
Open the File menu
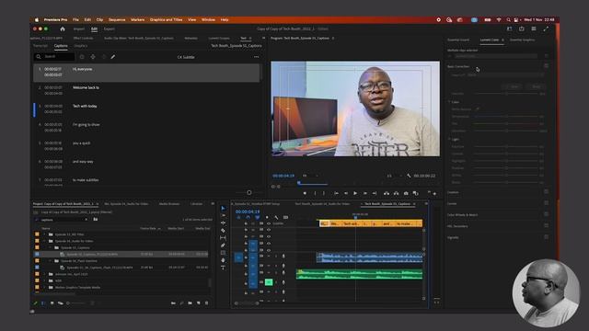75,19
